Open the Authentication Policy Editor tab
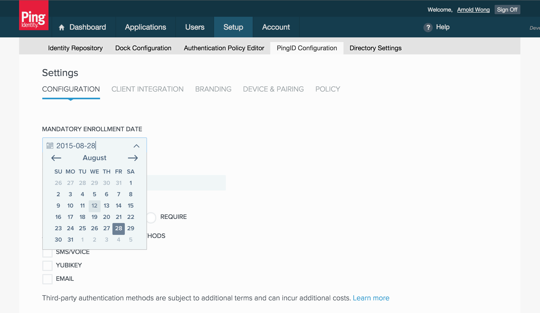 [224, 48]
